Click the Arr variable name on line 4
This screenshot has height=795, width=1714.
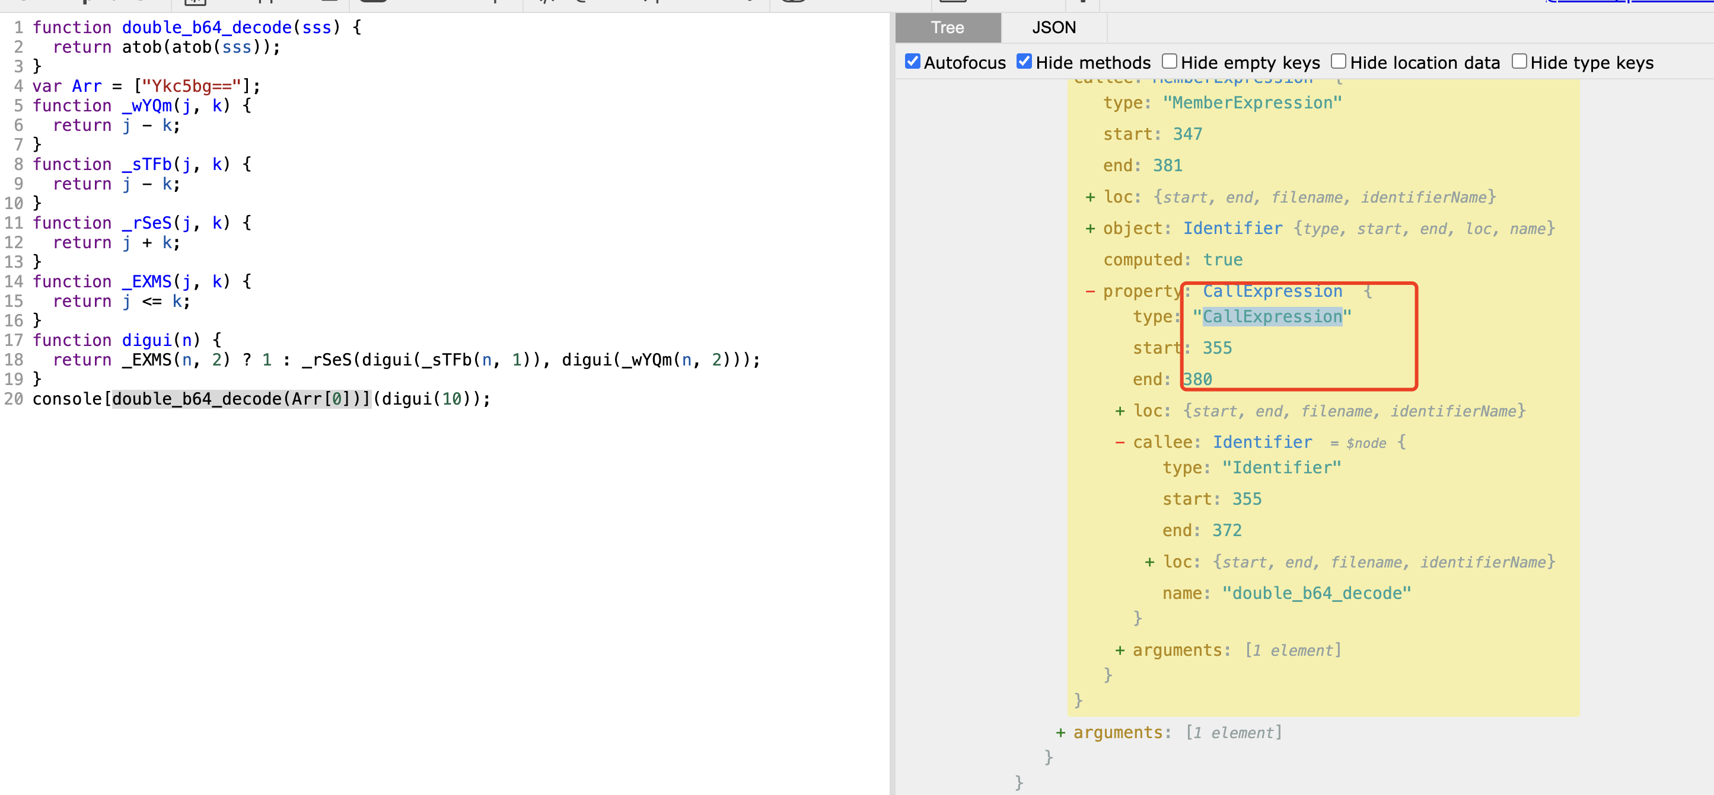87,86
